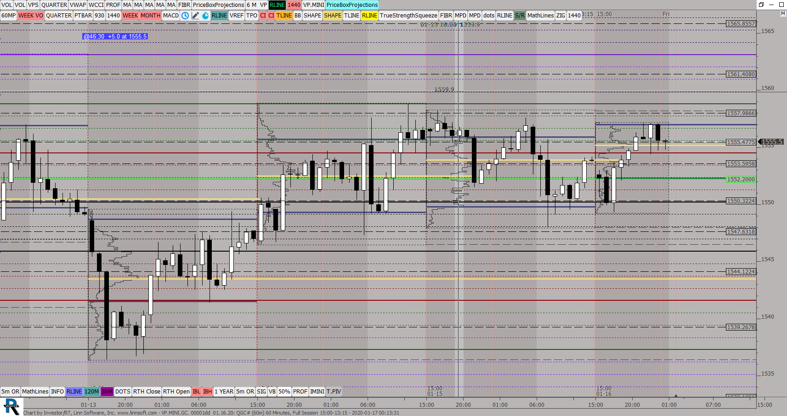Click the BB Bollinger bands button
The height and width of the screenshot is (416, 787).
click(298, 16)
